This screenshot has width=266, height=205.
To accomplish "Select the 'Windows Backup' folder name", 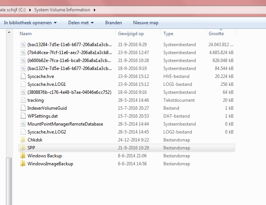I will point(45,156).
